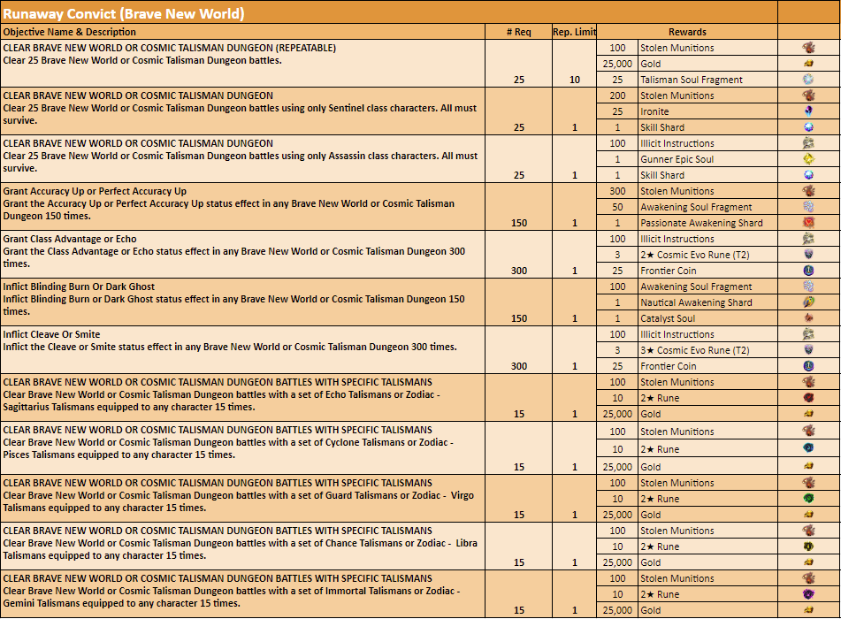Click Stolen Munitions icon beside quantity 200
The width and height of the screenshot is (841, 619).
click(808, 95)
